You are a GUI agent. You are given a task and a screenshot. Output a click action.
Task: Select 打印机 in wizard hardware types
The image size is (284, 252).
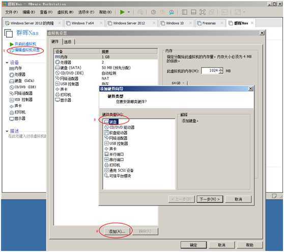tap(112, 165)
